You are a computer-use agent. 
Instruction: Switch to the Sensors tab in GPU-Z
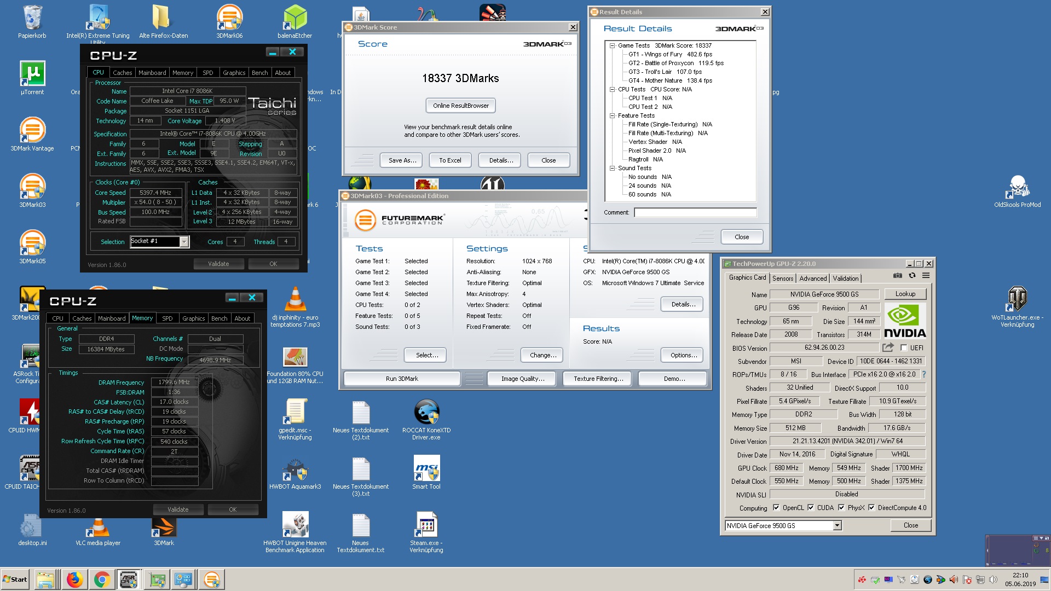[783, 279]
